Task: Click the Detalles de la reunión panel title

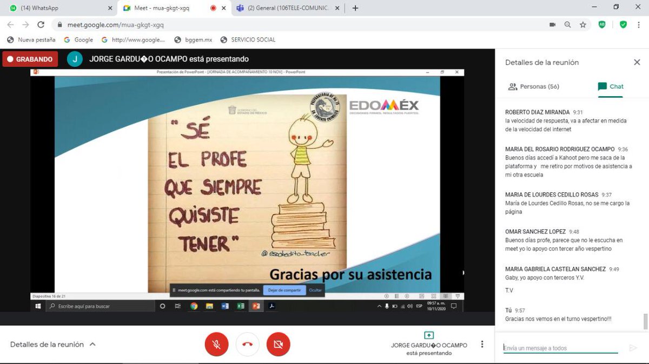Action: 542,63
